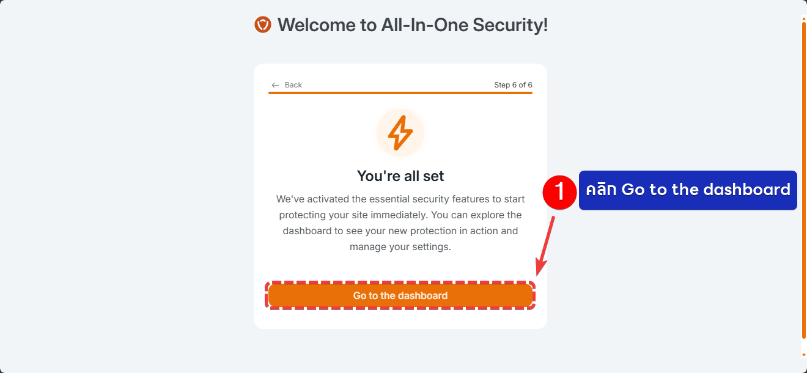Image resolution: width=807 pixels, height=373 pixels.
Task: Click the orange setup progress bar
Action: coord(400,93)
